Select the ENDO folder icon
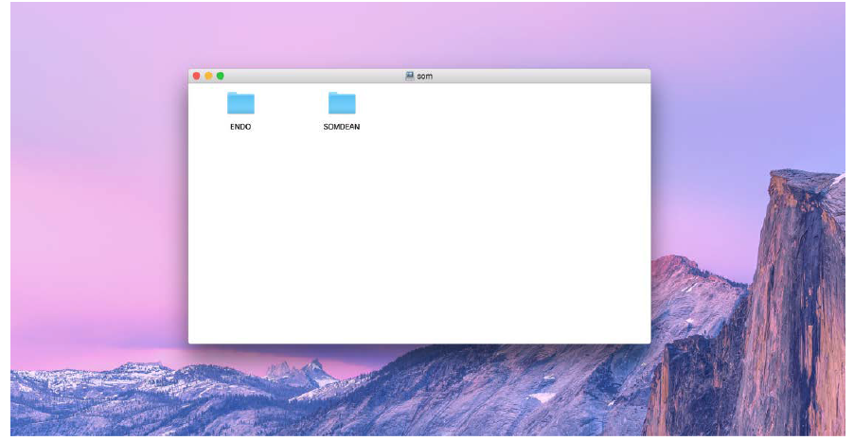 tap(240, 103)
